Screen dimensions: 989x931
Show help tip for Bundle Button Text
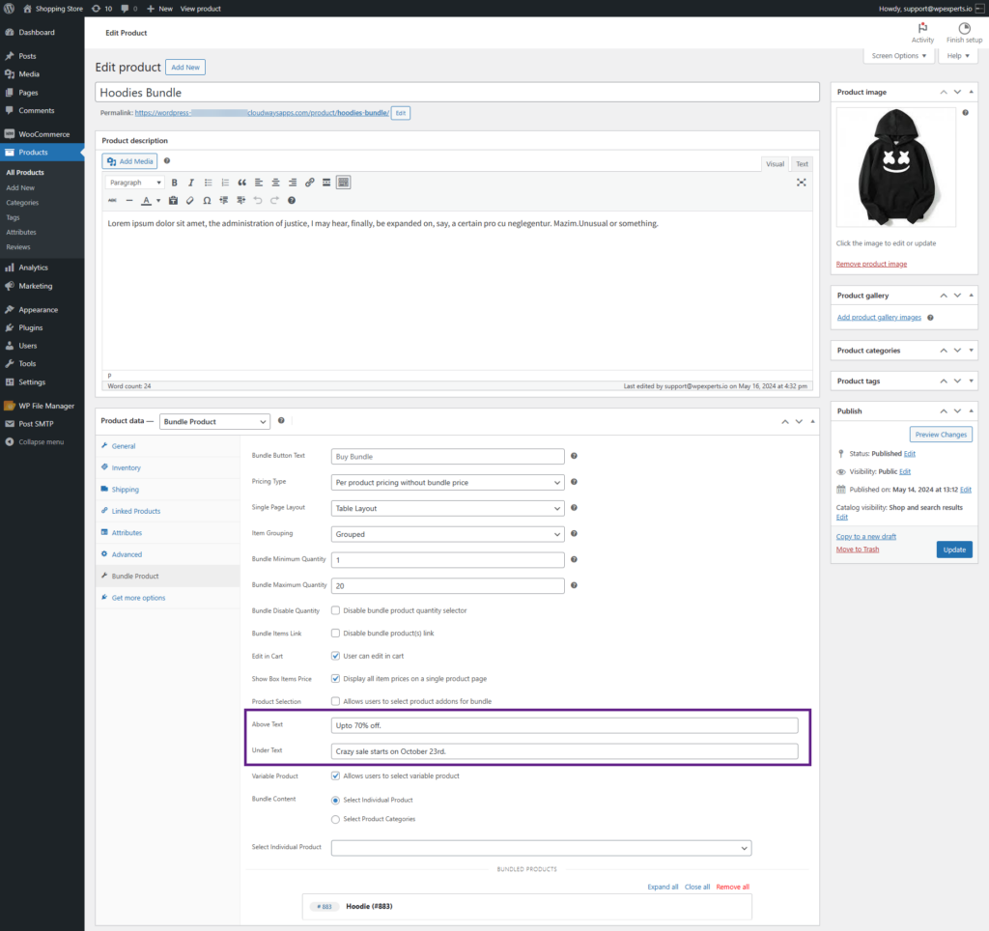574,456
